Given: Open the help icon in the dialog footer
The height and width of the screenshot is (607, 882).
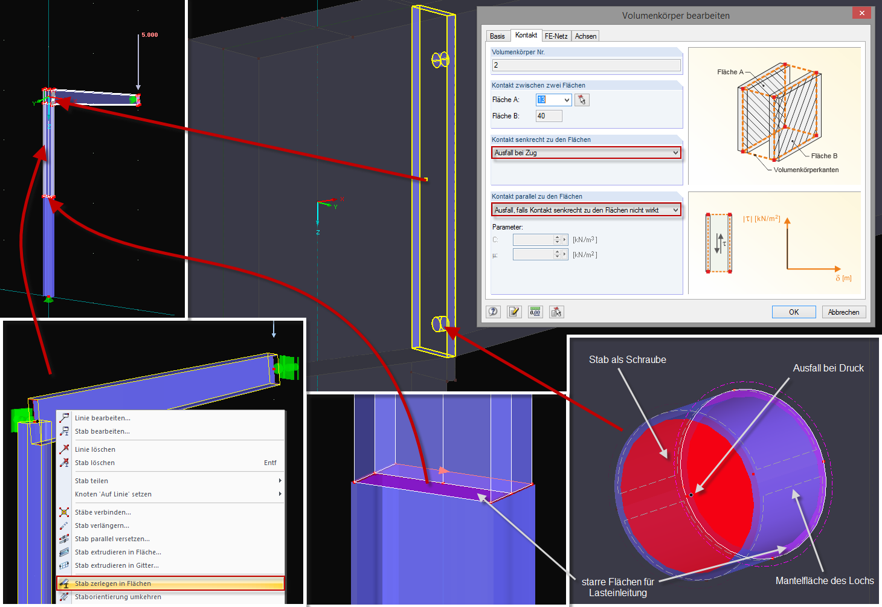Looking at the screenshot, I should point(494,312).
